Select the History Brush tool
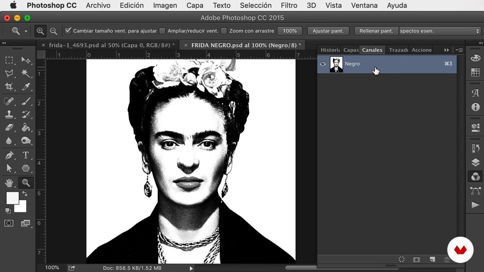Screen dimensions: 484x272 (26, 114)
